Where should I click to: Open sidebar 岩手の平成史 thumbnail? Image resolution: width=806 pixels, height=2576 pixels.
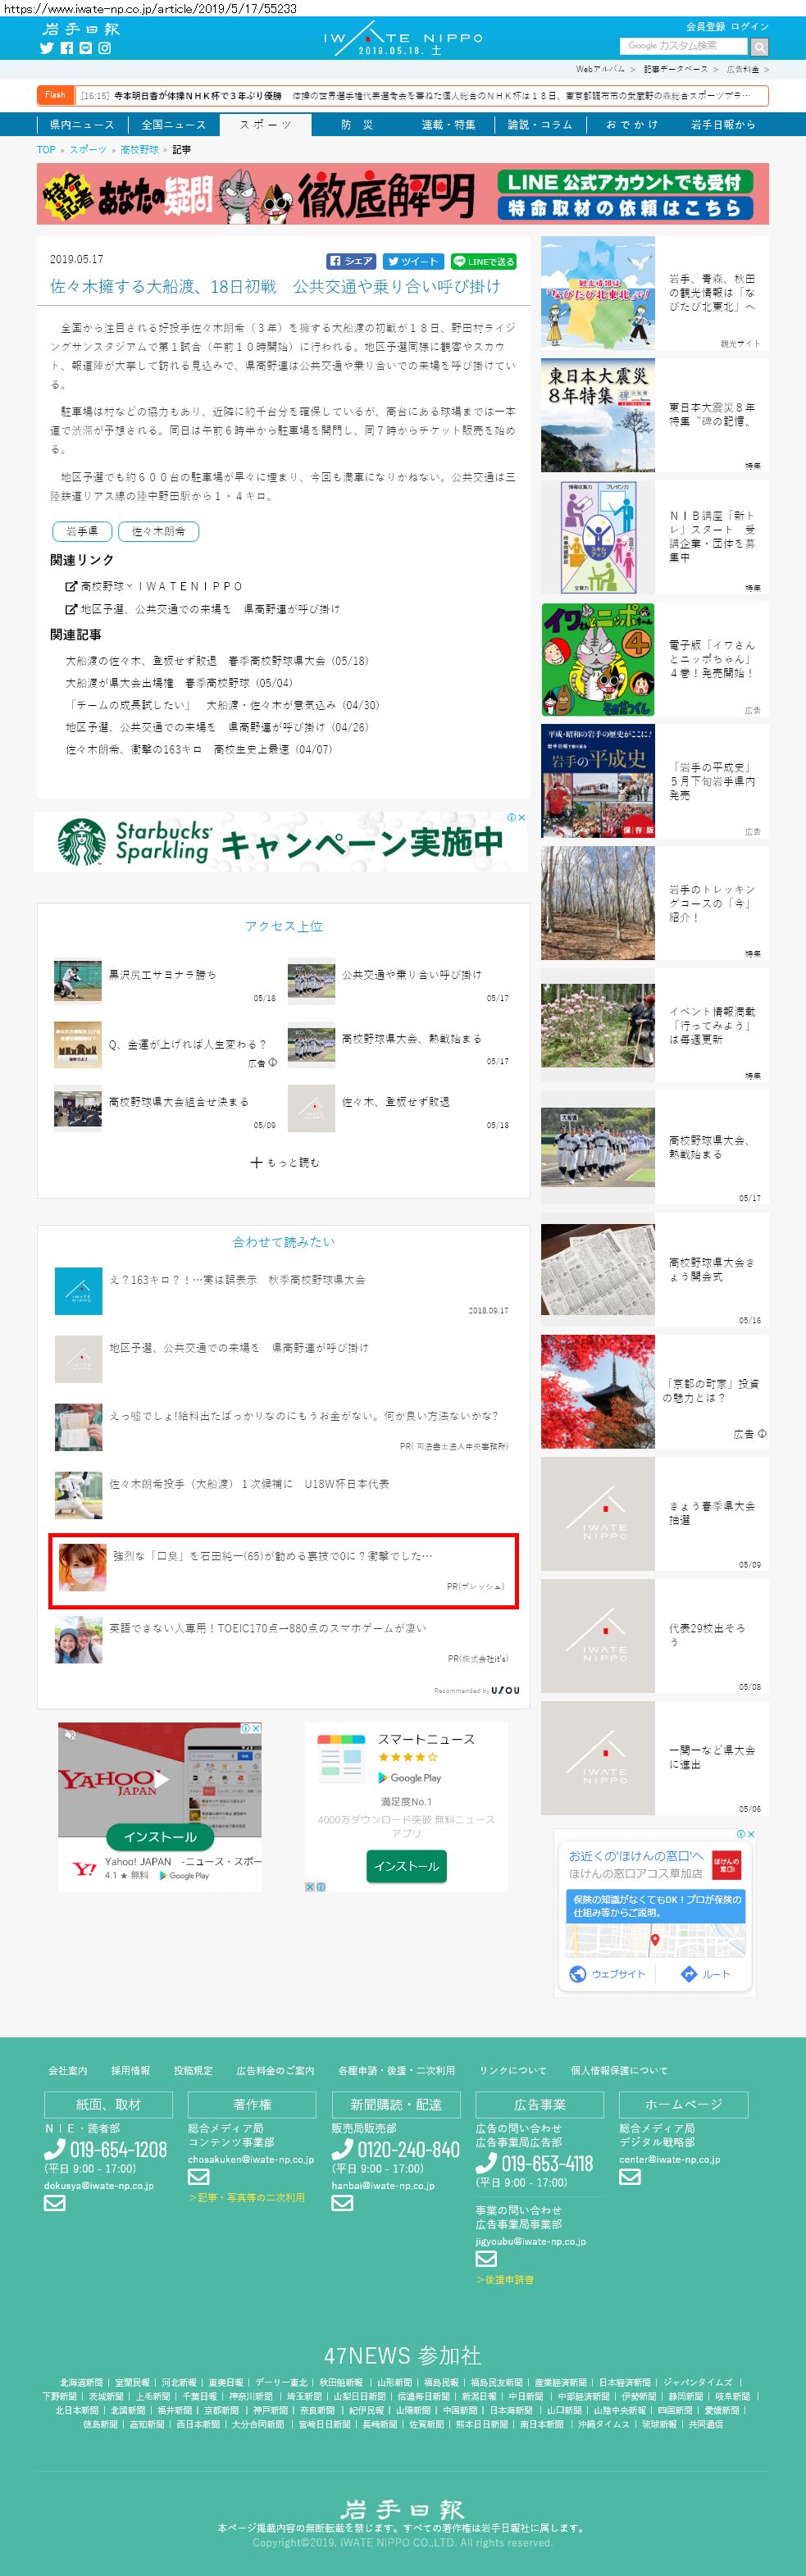tap(598, 781)
